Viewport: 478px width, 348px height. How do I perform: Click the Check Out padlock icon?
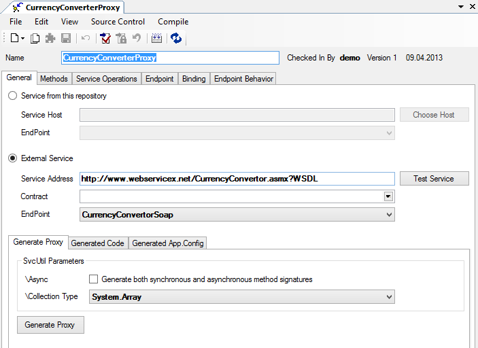click(121, 39)
